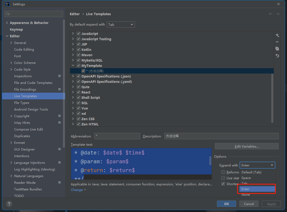The width and height of the screenshot is (287, 212).
Task: Uncheck the JavaScript template group
Action: pos(79,34)
